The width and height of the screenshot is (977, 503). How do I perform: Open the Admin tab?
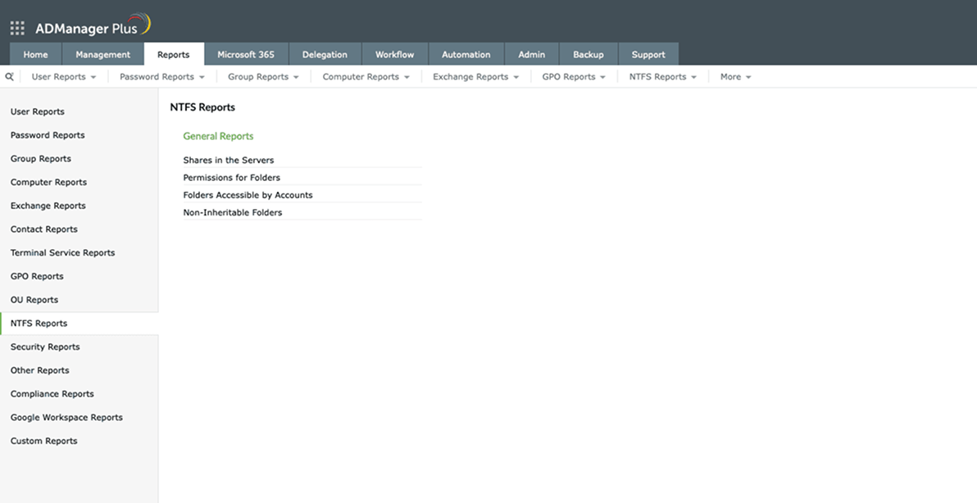[x=531, y=54]
